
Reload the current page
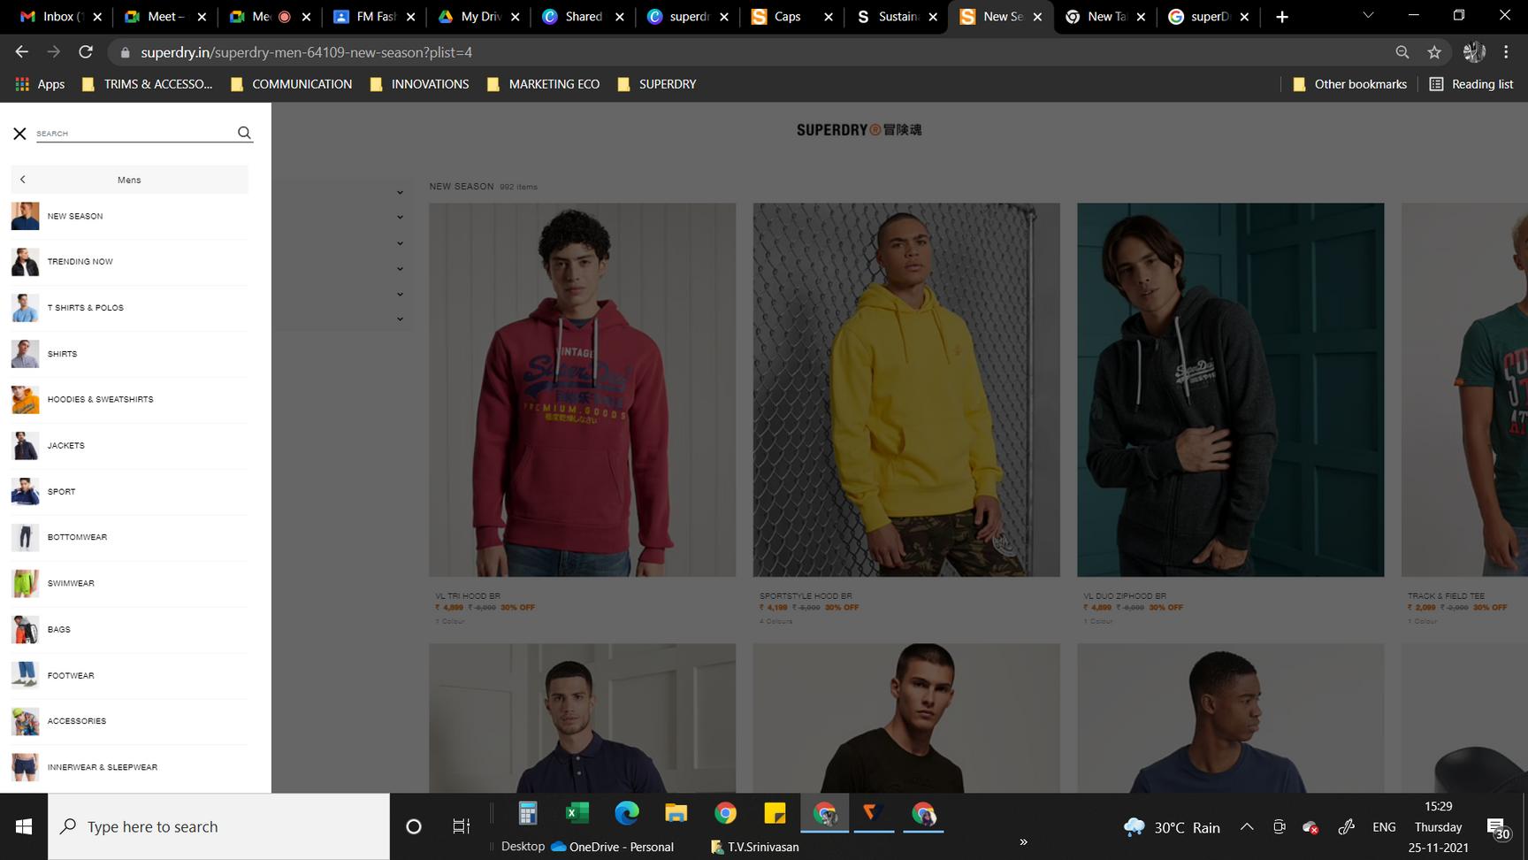coord(86,52)
